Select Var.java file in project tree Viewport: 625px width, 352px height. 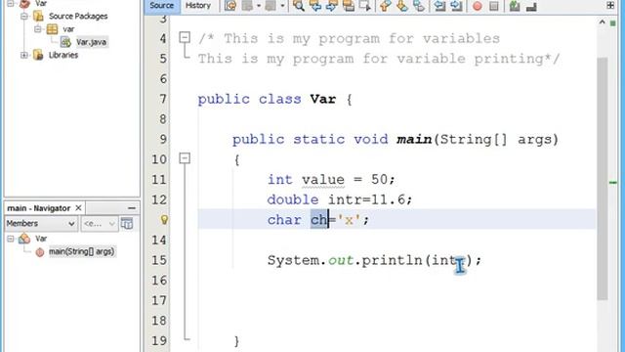click(x=91, y=42)
